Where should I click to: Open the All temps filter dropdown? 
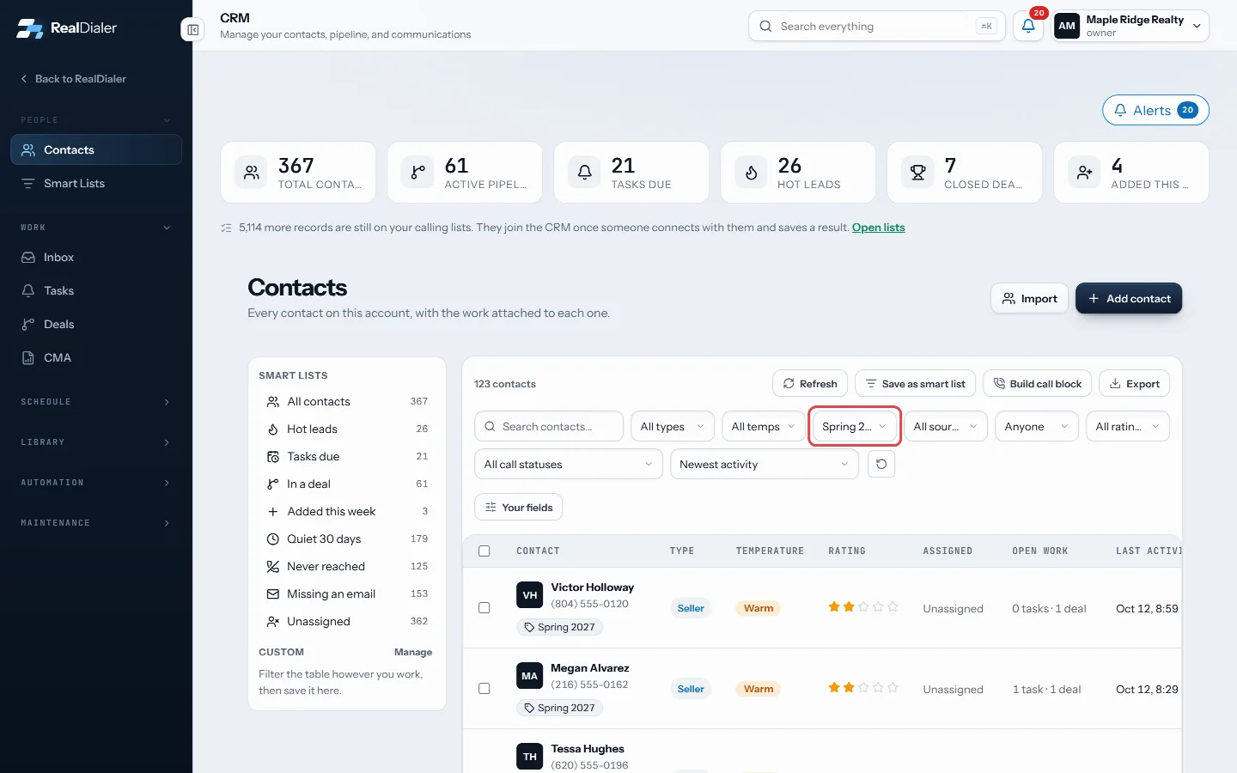click(x=764, y=427)
